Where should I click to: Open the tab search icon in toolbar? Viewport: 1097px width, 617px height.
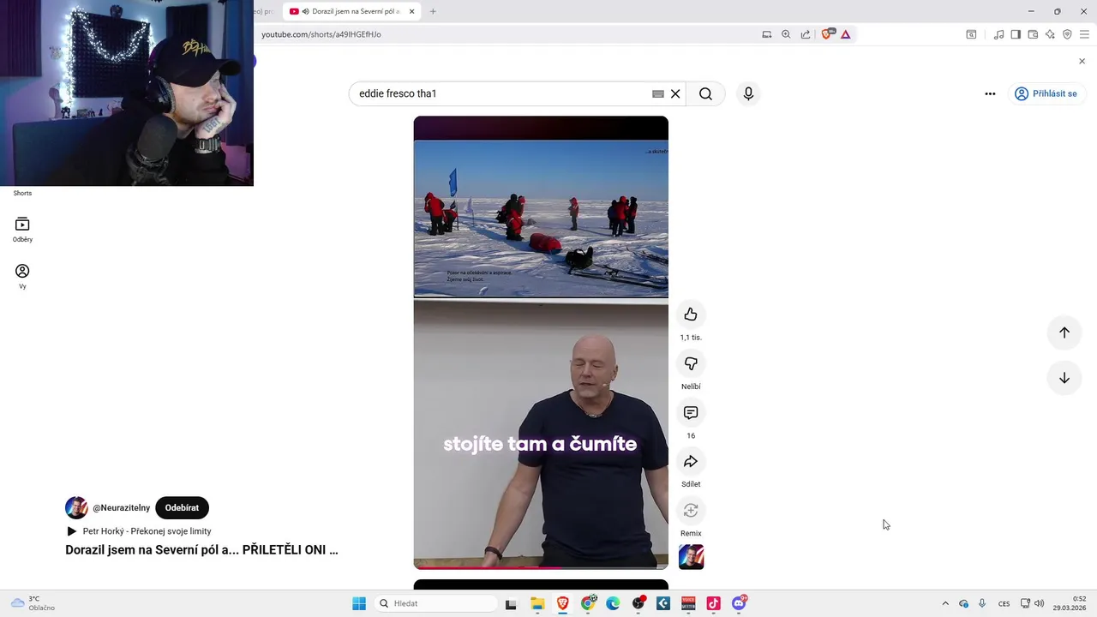pos(971,34)
